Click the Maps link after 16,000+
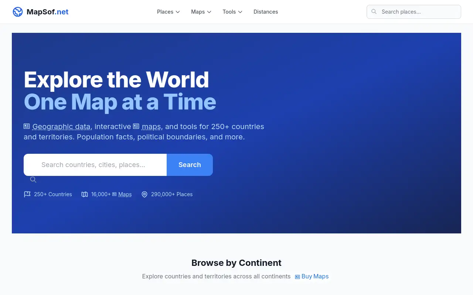The image size is (473, 295). (x=125, y=194)
